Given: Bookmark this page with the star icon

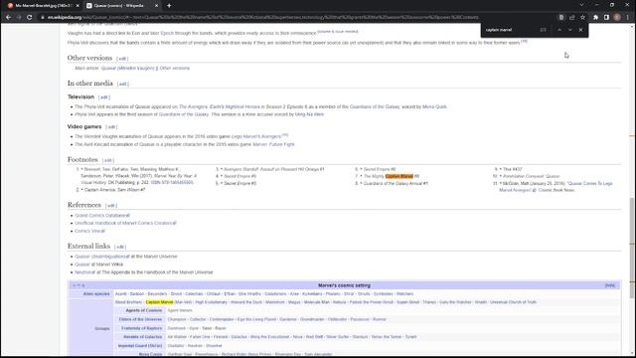Looking at the screenshot, I should pyautogui.click(x=583, y=18).
